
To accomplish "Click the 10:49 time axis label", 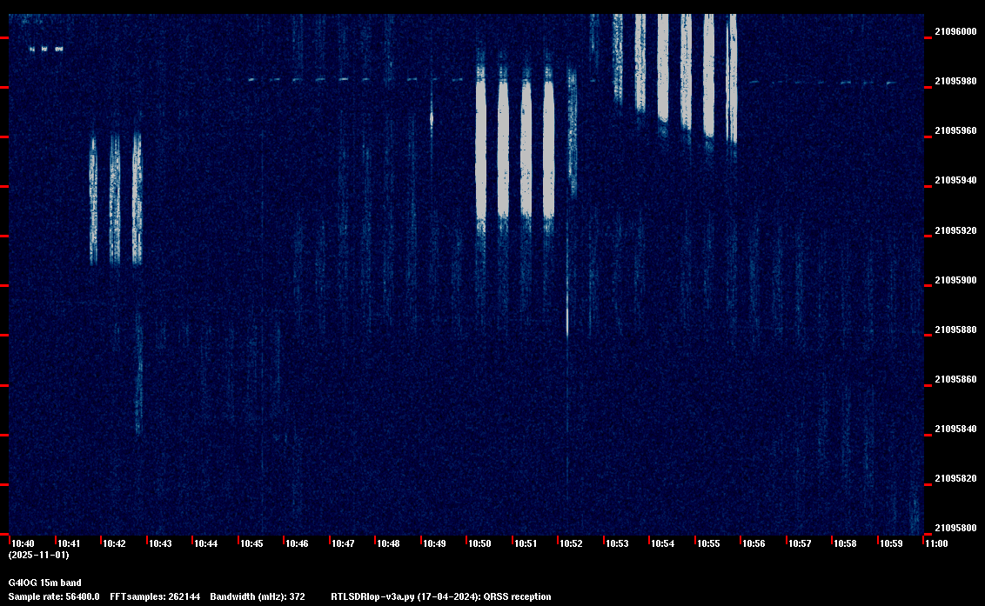I will pos(434,543).
